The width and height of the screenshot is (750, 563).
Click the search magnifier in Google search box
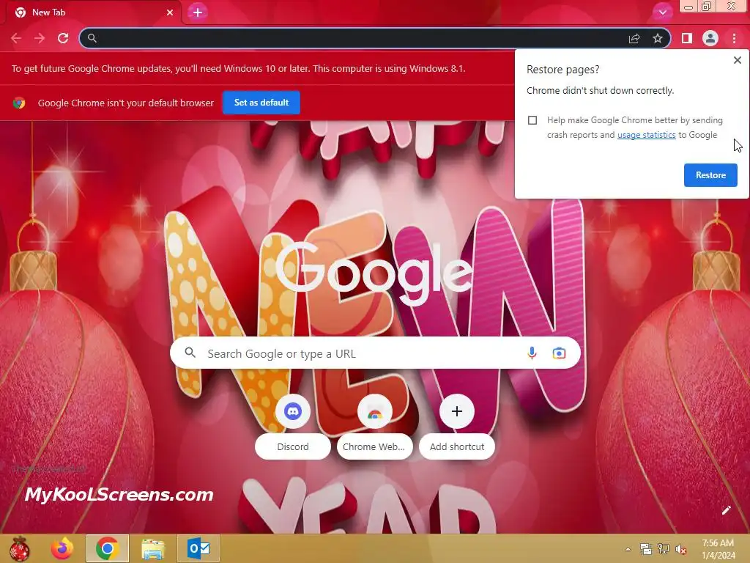(190, 353)
